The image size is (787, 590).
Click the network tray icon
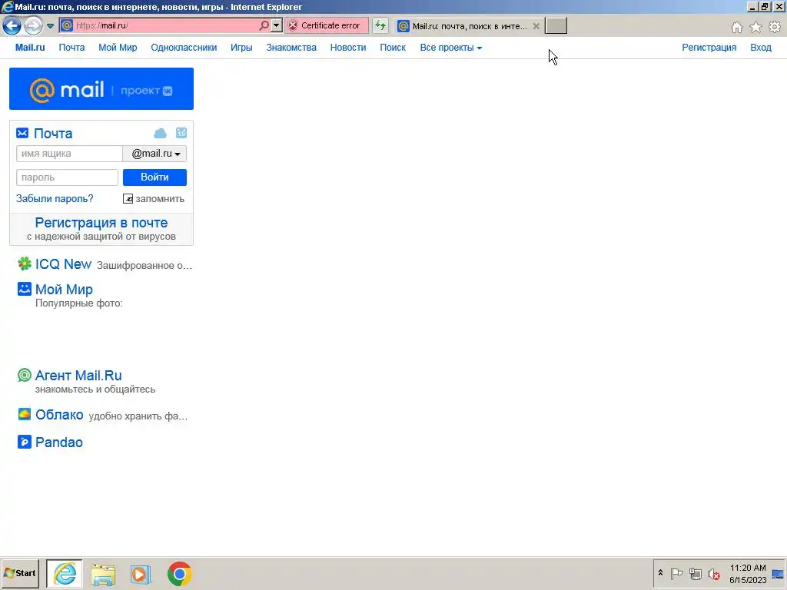(695, 573)
